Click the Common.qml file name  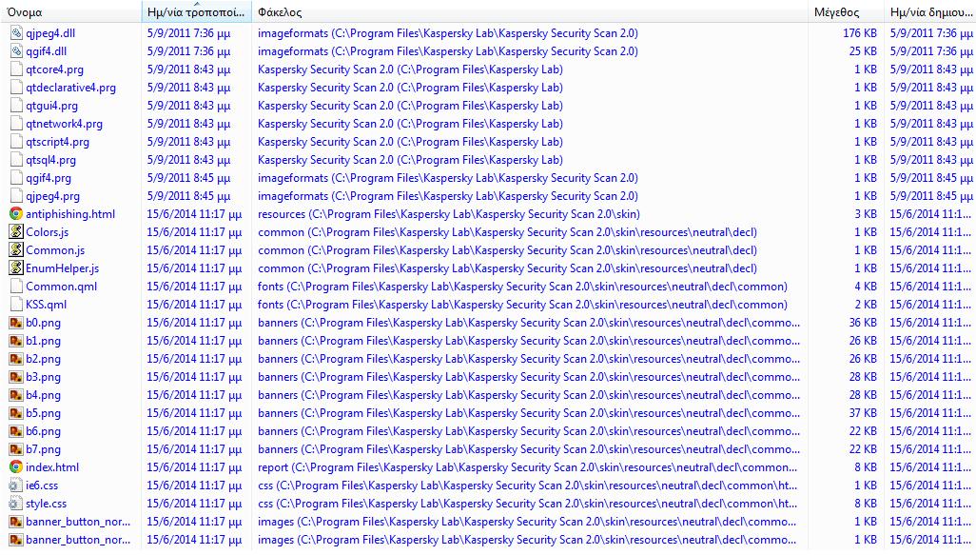click(61, 286)
